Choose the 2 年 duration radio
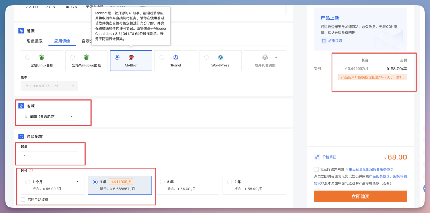This screenshot has height=213, width=430. (162, 182)
